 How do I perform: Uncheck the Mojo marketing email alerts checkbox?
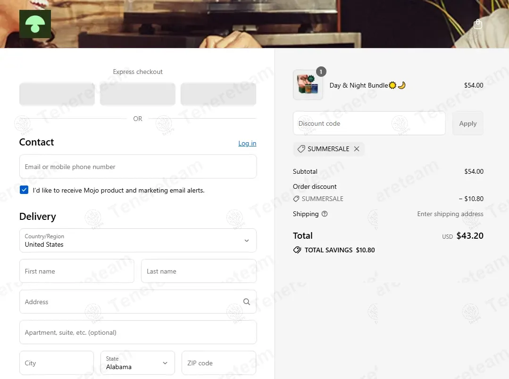[x=24, y=190]
